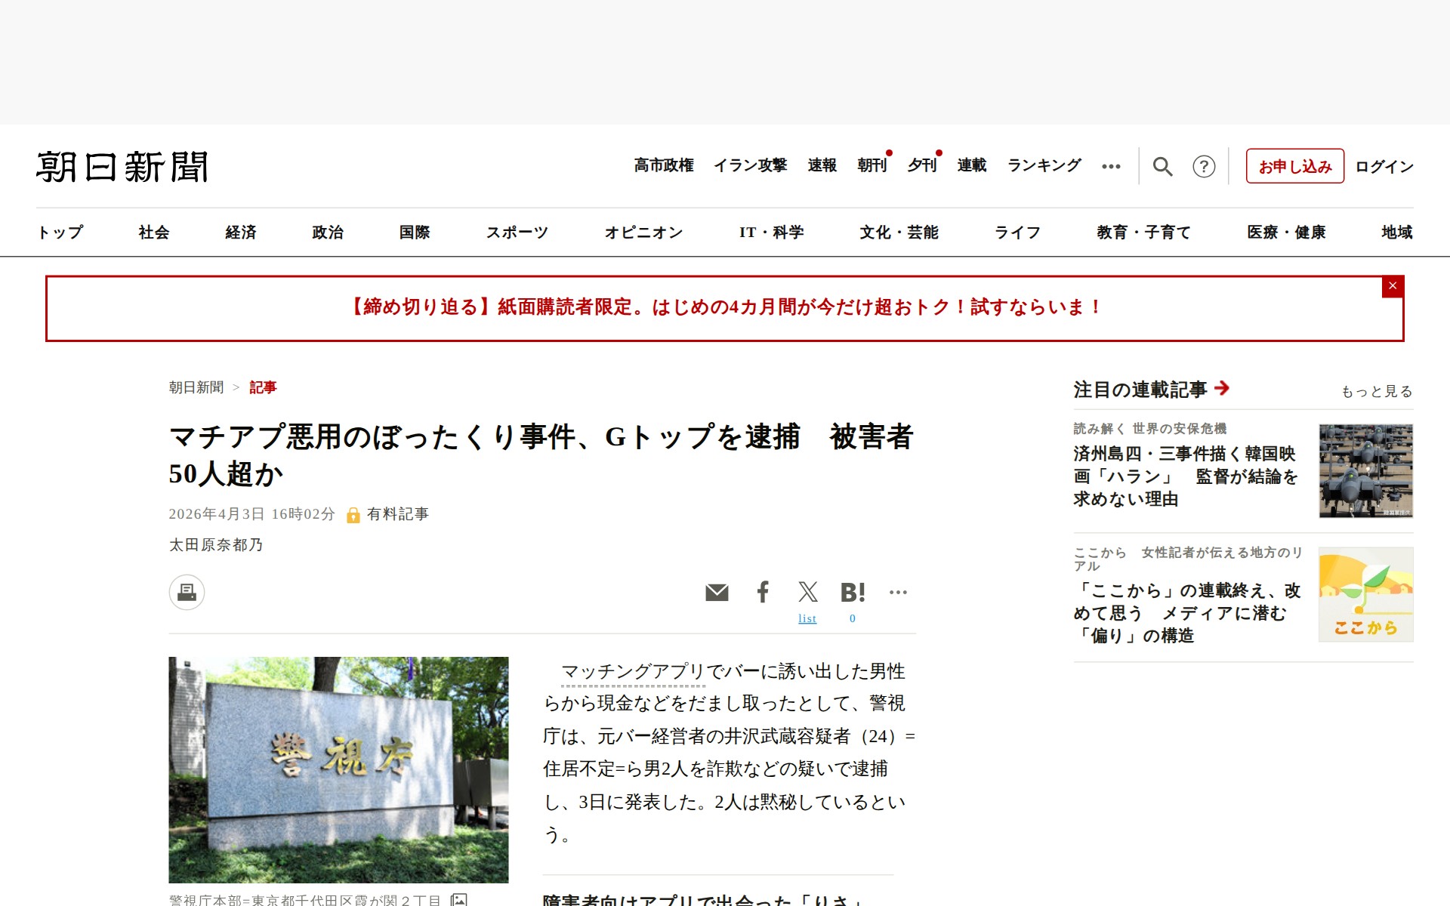Image resolution: width=1450 pixels, height=906 pixels.
Task: Click the search magnifier icon
Action: (1162, 166)
